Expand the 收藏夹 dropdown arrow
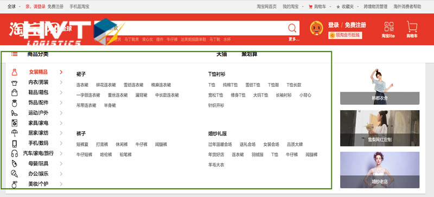This screenshot has width=434, height=197. click(x=358, y=7)
